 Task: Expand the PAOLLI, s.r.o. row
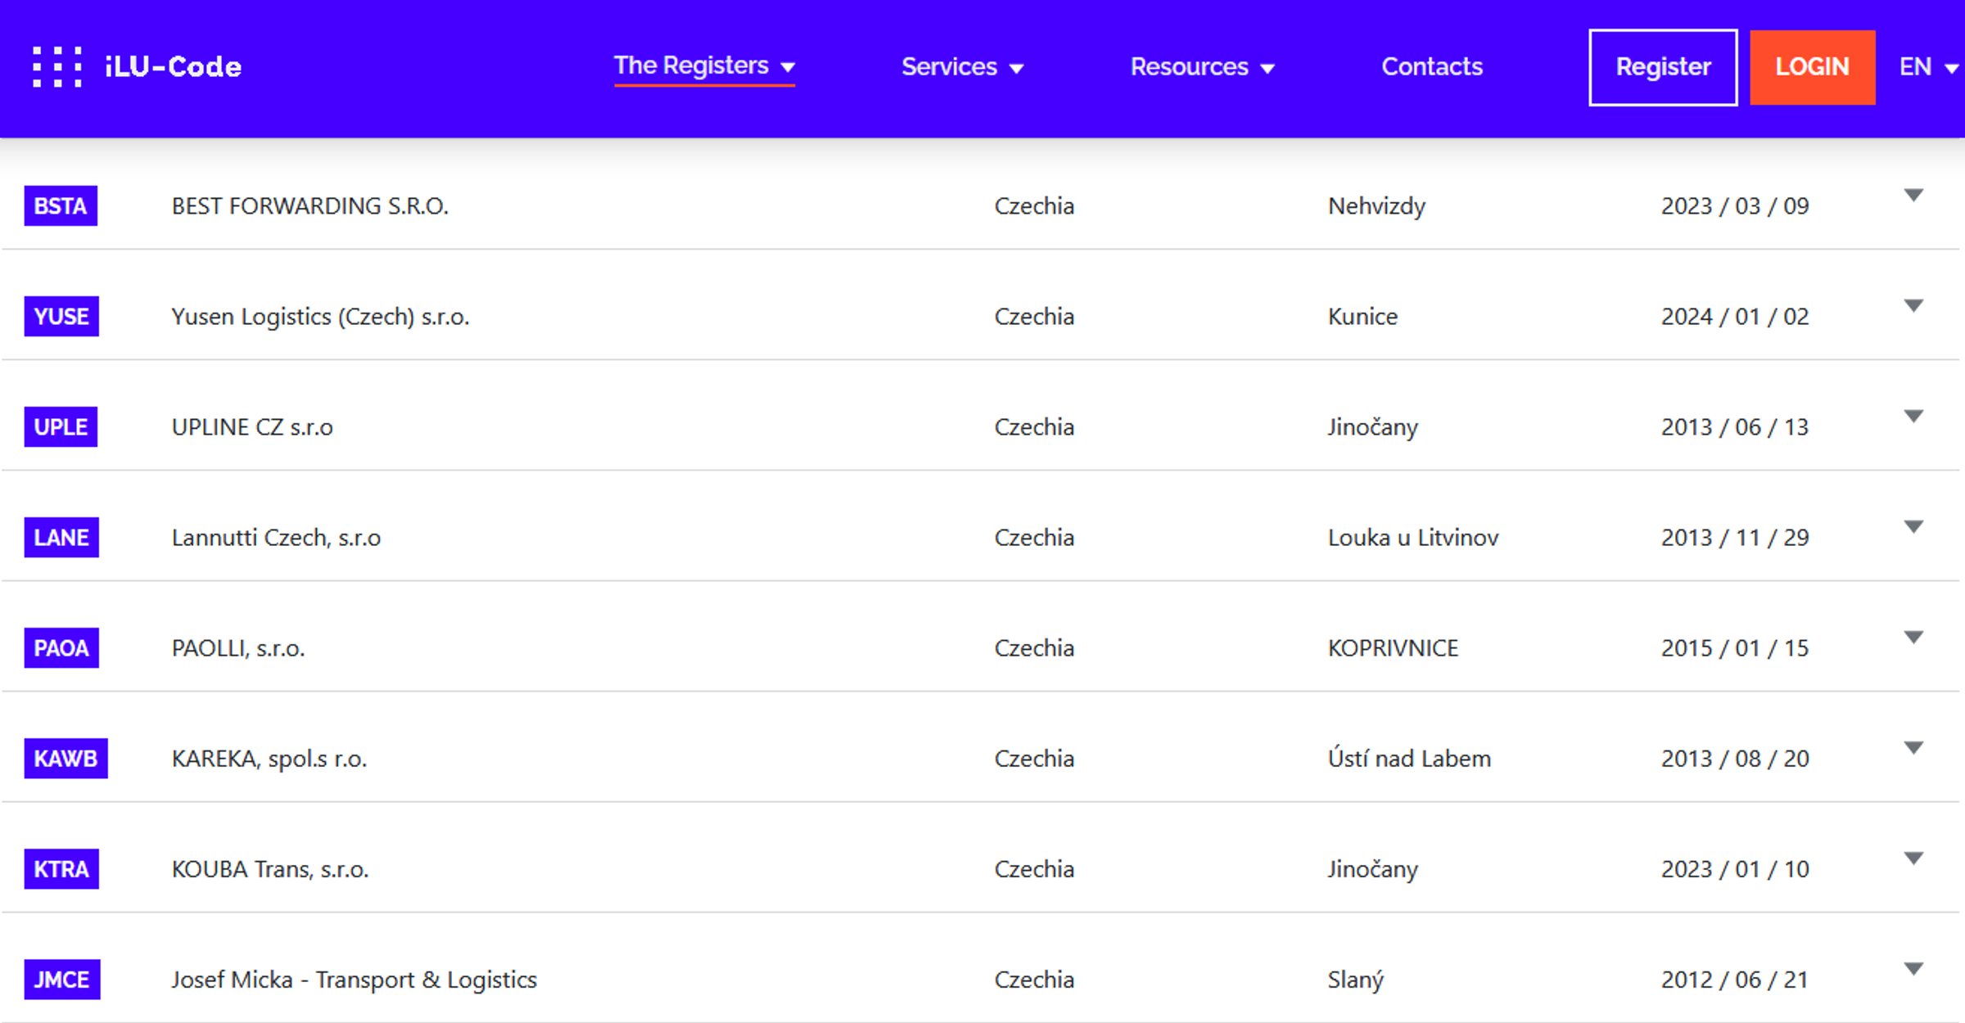tap(1913, 638)
